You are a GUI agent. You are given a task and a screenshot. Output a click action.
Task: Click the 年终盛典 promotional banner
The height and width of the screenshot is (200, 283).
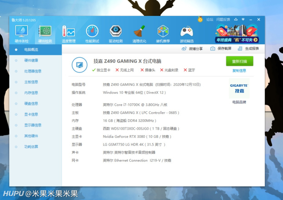(237, 34)
